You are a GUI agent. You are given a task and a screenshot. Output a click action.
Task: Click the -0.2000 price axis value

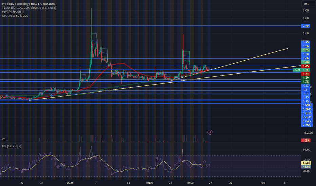click(308, 133)
